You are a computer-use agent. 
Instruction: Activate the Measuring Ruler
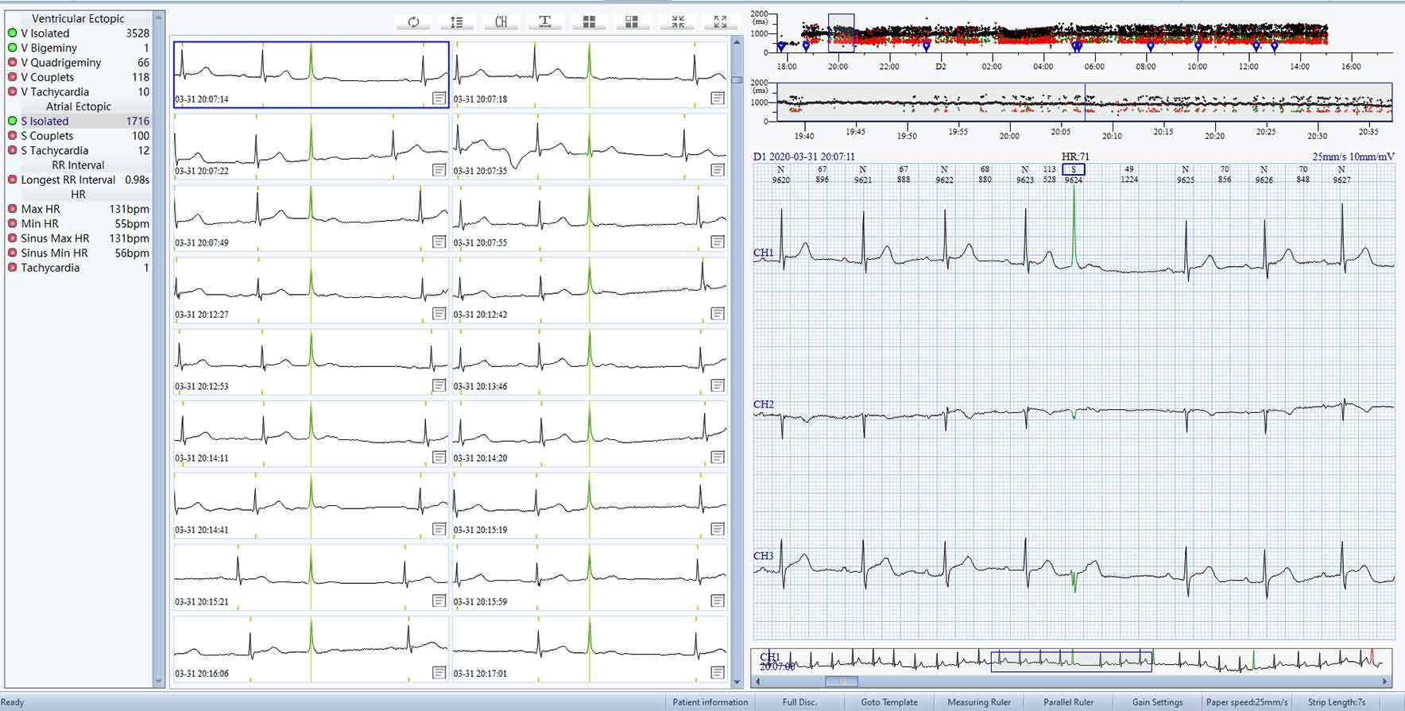tap(979, 702)
